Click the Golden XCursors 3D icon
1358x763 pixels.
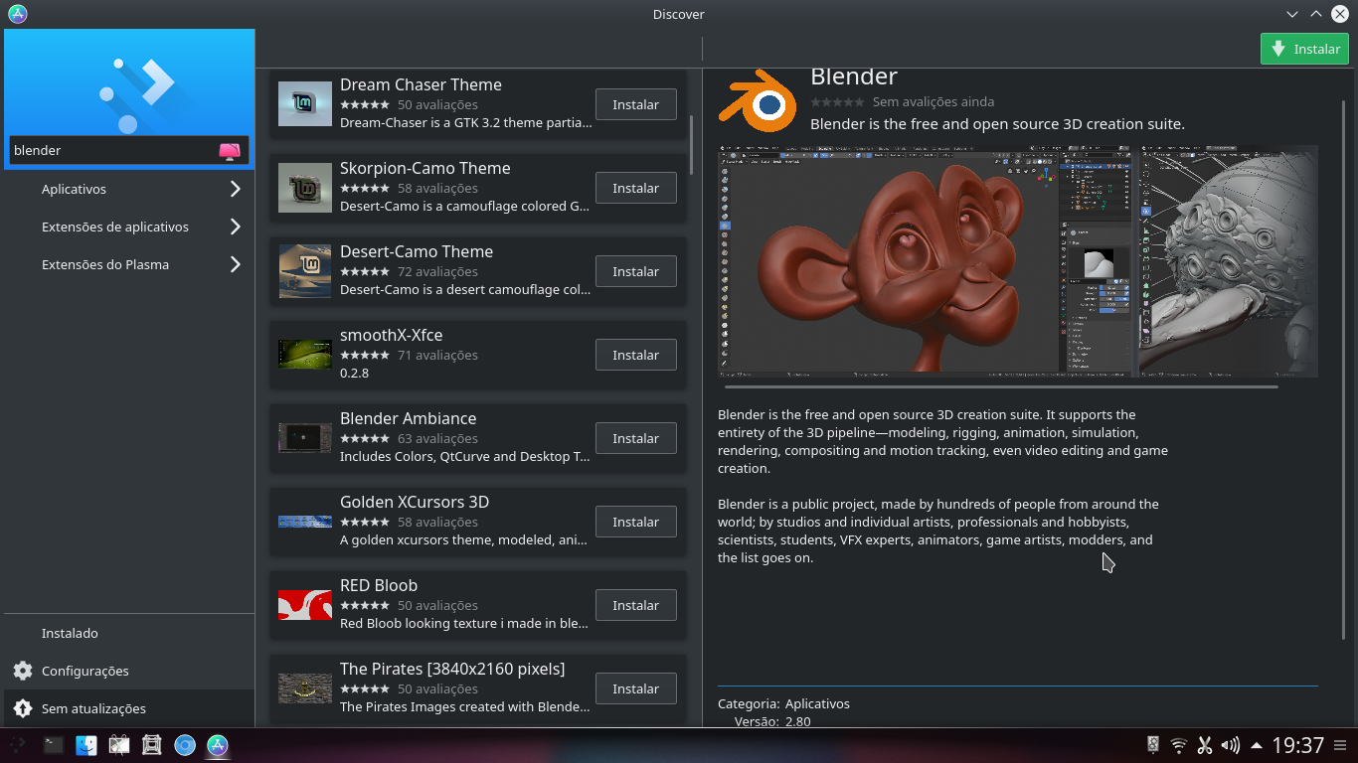tap(305, 522)
